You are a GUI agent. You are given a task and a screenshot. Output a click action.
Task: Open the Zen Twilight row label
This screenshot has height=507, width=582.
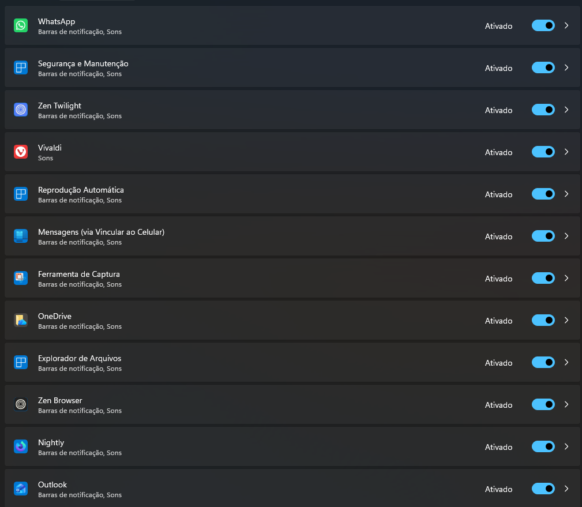click(59, 106)
